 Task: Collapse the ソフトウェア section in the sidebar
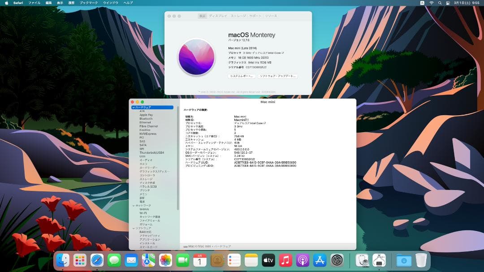tap(133, 227)
